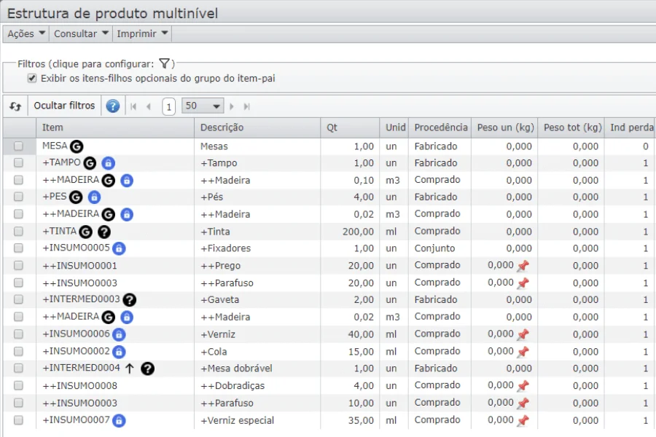Select the ++INSUMO0008 row checkbox
The image size is (656, 437).
coord(18,385)
